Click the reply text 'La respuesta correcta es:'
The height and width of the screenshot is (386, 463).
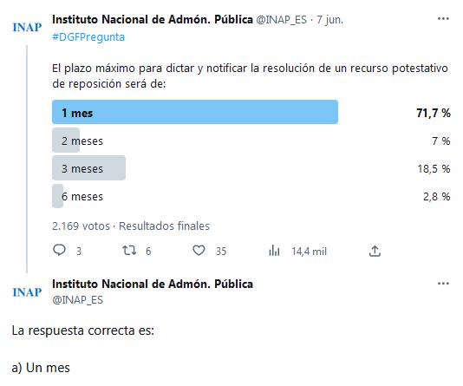point(83,330)
